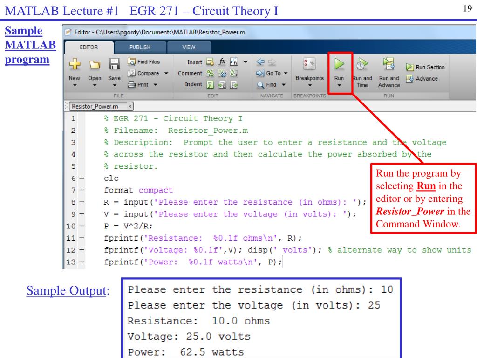Expand the dropdown arrow under New
This screenshot has height=358, width=477.
coord(75,86)
